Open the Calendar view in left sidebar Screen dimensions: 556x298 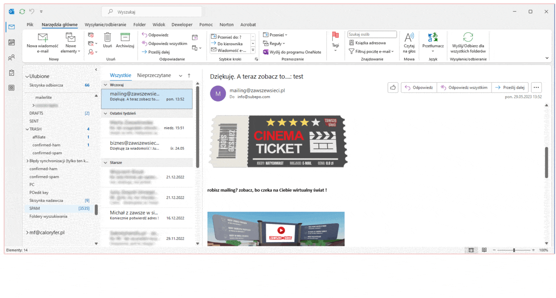point(12,43)
